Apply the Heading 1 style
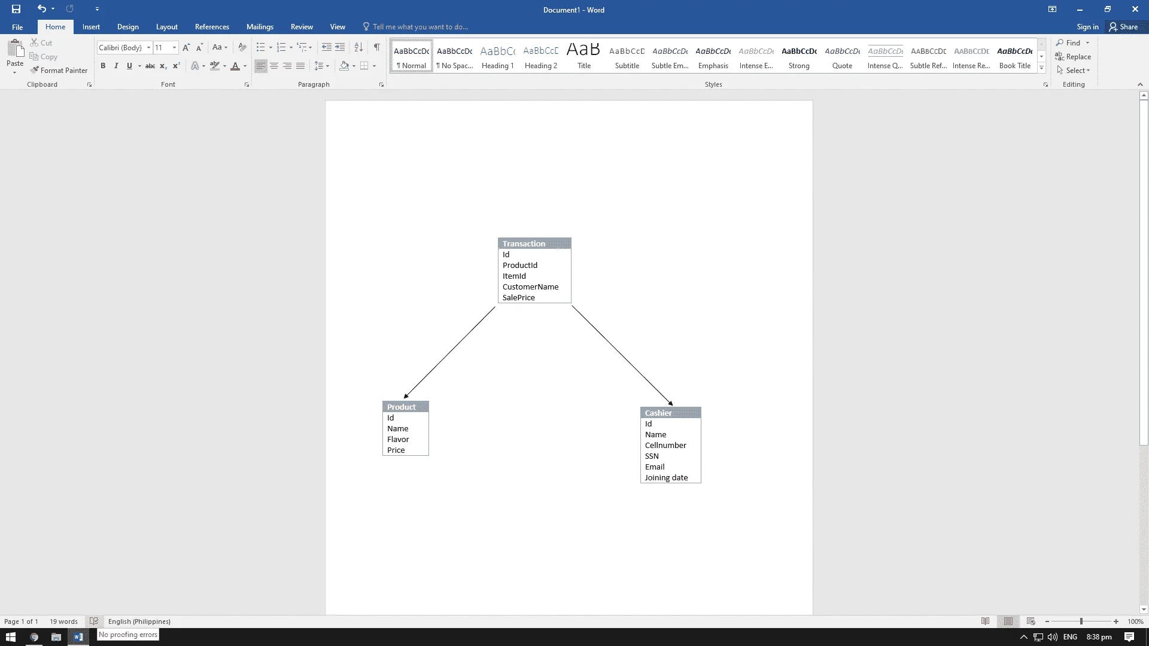Screen dimensions: 1149x646 click(x=498, y=57)
